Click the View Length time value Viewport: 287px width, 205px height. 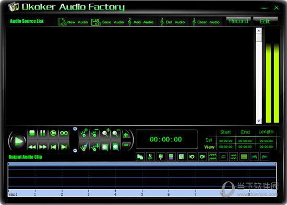[266, 147]
